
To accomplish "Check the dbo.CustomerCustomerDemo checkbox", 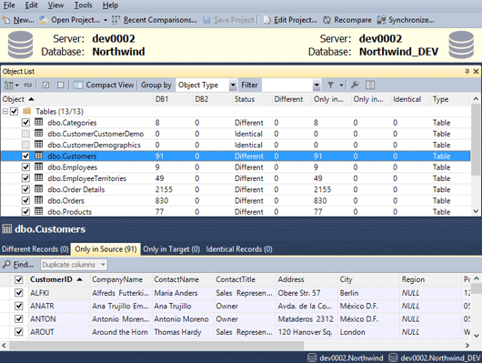I will click(x=25, y=134).
